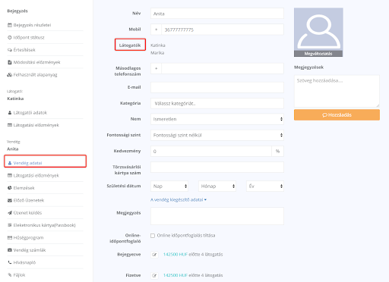Screen dimensions: 389x282
Task: Click the envelope icon beside Előző Üzenetek
Action: click(10, 200)
